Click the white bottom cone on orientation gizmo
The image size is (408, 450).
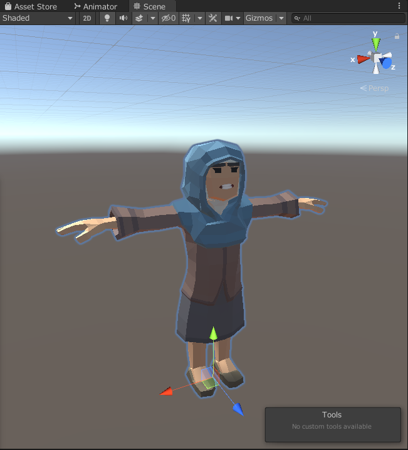click(376, 69)
